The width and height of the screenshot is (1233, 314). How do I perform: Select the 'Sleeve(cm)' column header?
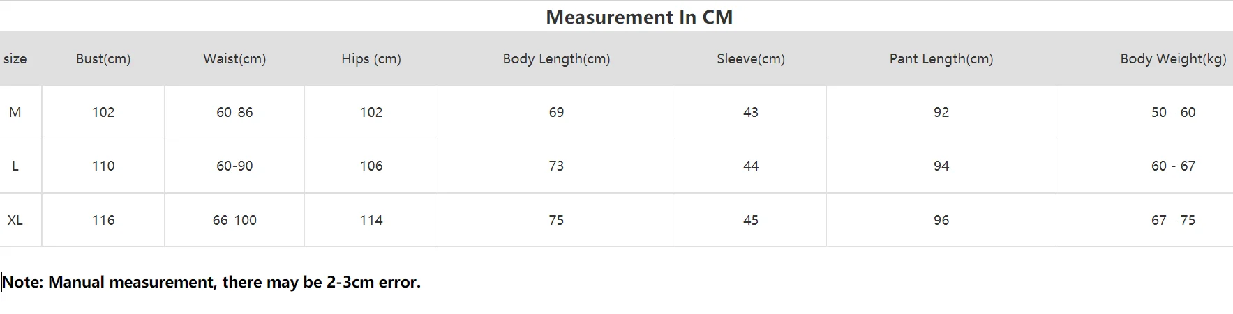(751, 59)
